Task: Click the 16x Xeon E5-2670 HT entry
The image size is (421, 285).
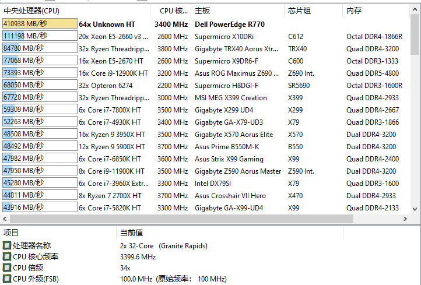Action: point(111,61)
